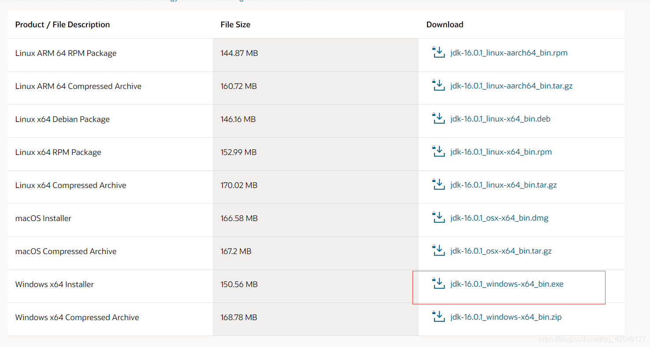Click the 144.87 MB file size

click(239, 53)
